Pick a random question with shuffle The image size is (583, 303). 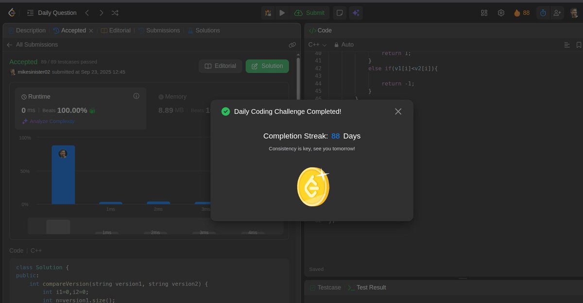pos(115,13)
